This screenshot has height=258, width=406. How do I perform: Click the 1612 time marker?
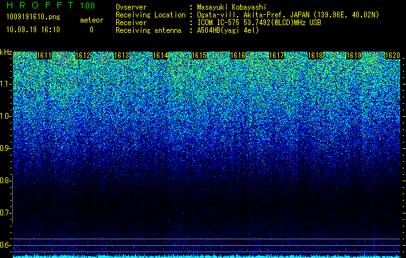coord(83,55)
